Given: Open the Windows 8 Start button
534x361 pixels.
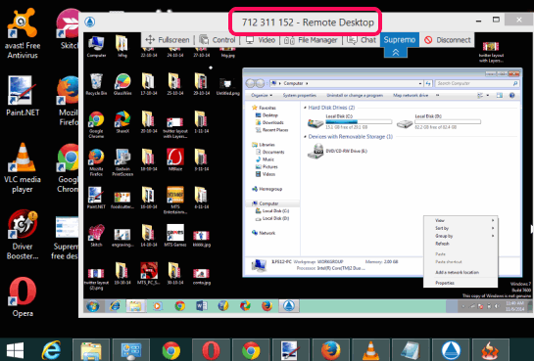Looking at the screenshot, I should (x=15, y=350).
